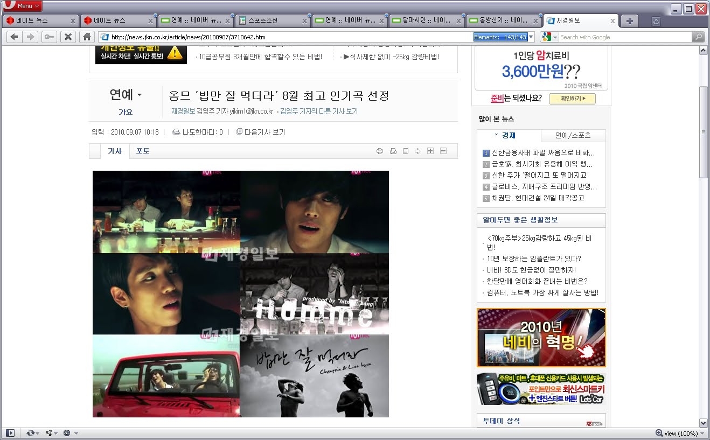The width and height of the screenshot is (710, 440).
Task: Click the 다음기사 보기 link
Action: tap(261, 132)
